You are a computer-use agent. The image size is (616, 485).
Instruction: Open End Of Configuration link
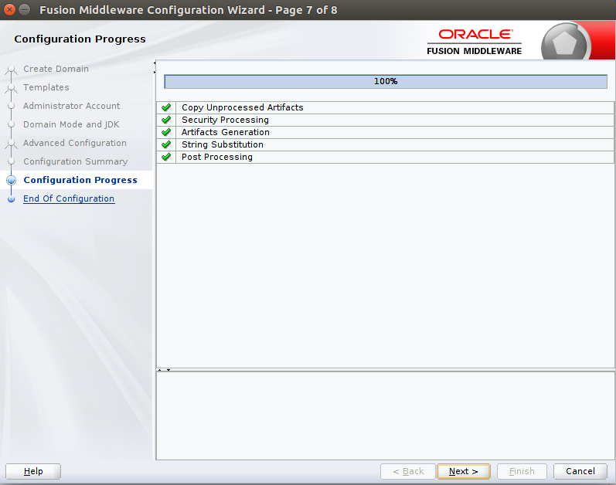tap(69, 198)
